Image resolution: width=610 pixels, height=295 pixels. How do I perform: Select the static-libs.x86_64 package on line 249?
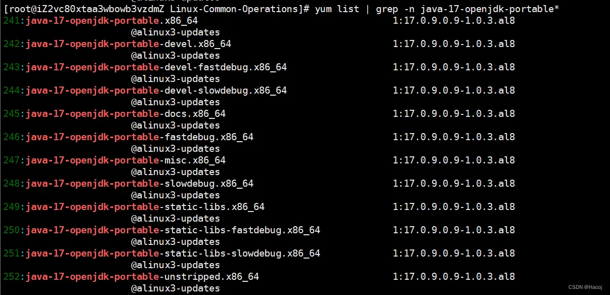[145, 207]
